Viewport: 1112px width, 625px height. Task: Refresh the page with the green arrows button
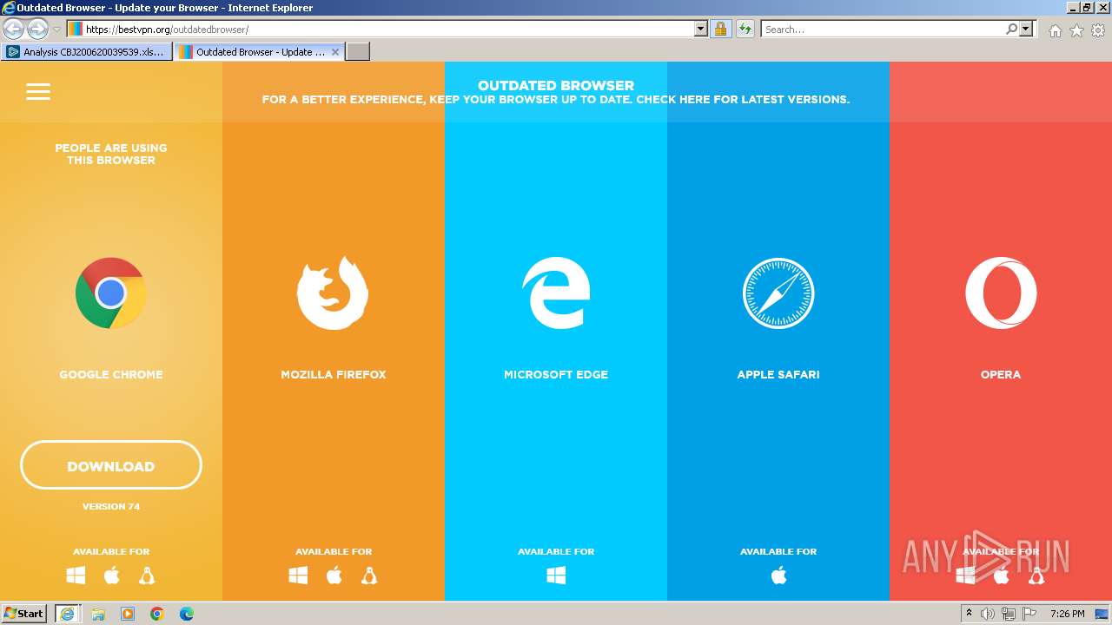745,29
